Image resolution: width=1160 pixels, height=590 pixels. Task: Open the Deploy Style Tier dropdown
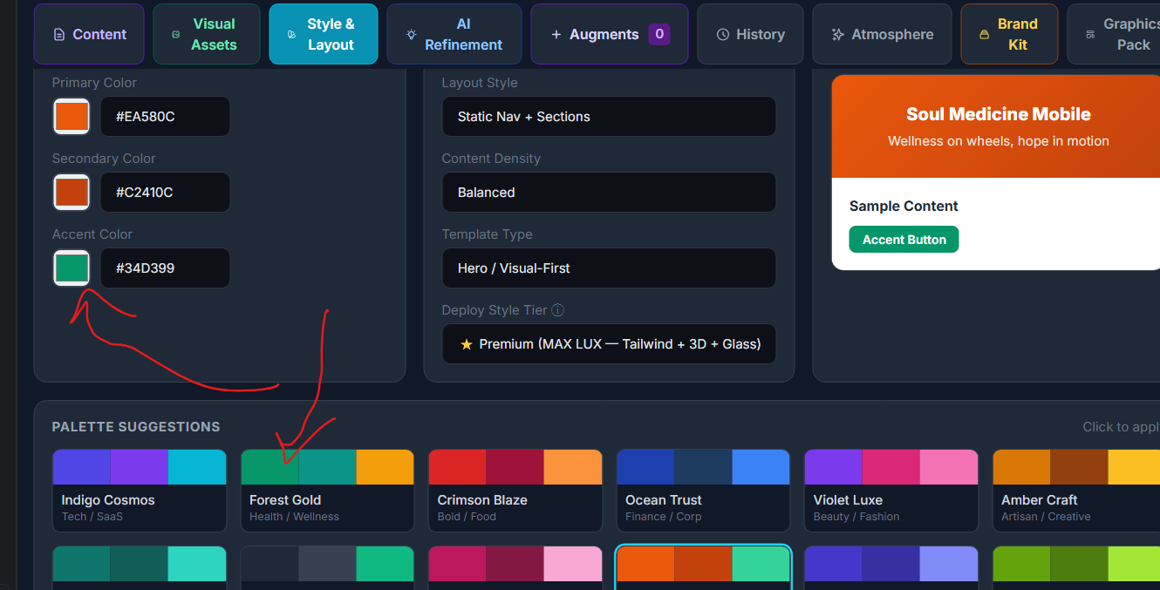tap(609, 344)
